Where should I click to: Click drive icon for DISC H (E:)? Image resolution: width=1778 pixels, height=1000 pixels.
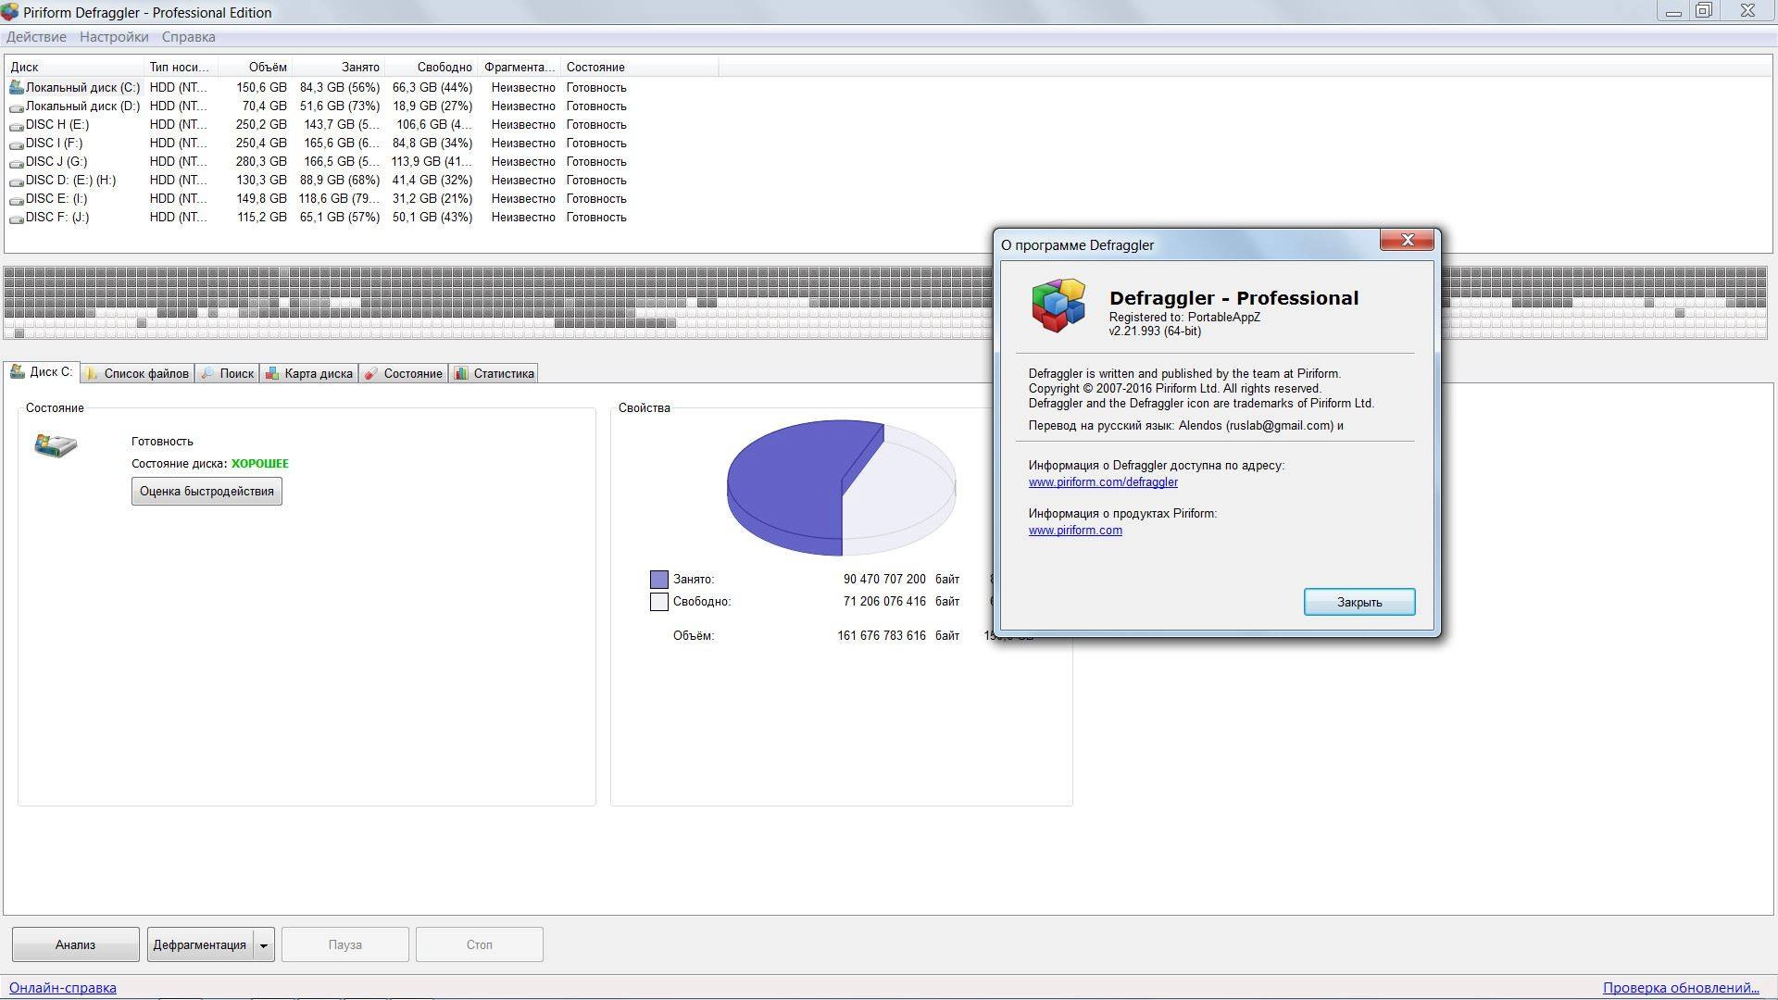point(17,125)
